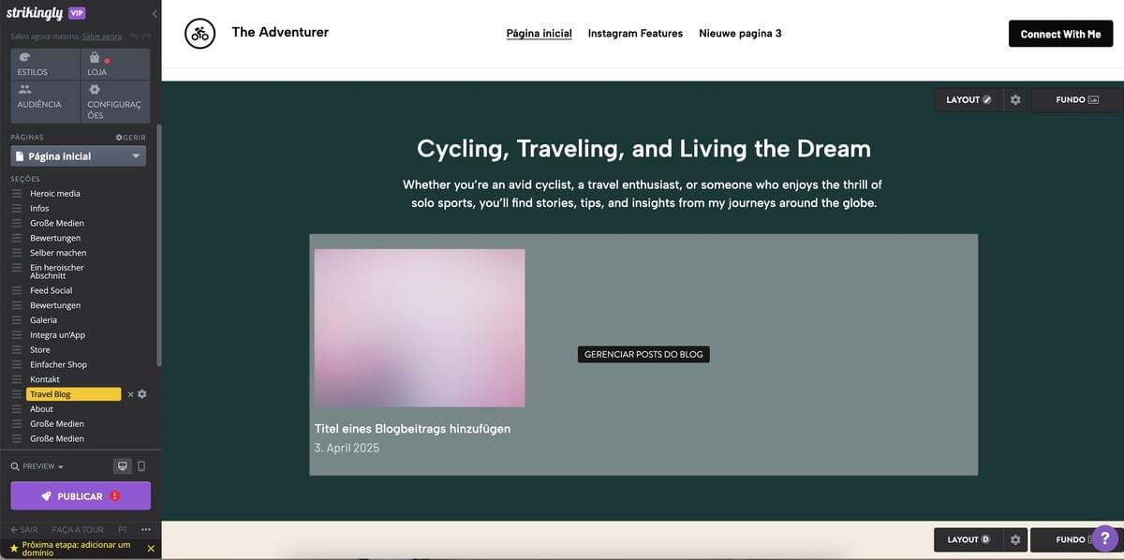
Task: Click the Cycling, Traveling heading text
Action: tap(643, 149)
